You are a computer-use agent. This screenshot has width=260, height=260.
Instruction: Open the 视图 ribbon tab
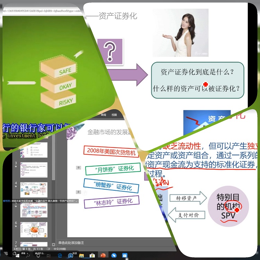115,114
